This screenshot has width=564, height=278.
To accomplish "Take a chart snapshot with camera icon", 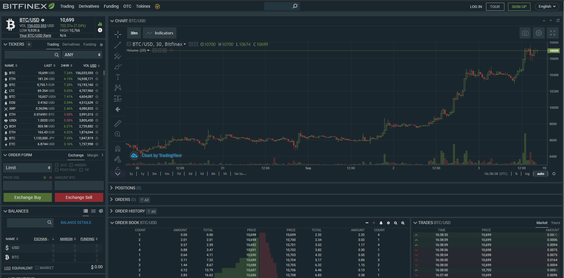I will 525,33.
